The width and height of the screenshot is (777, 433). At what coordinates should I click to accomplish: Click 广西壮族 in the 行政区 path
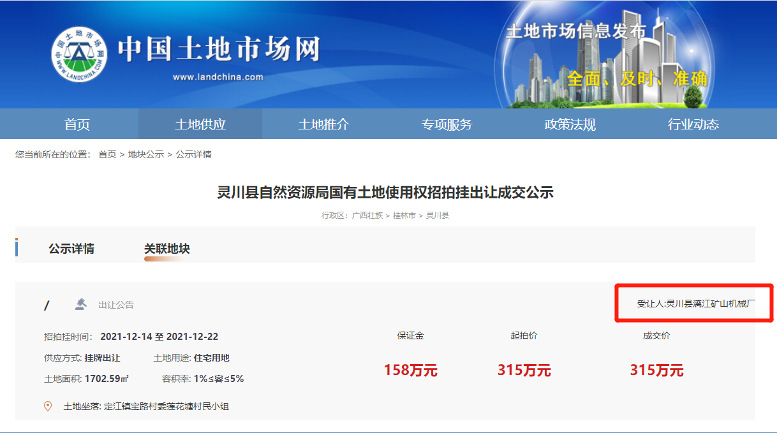pos(367,216)
